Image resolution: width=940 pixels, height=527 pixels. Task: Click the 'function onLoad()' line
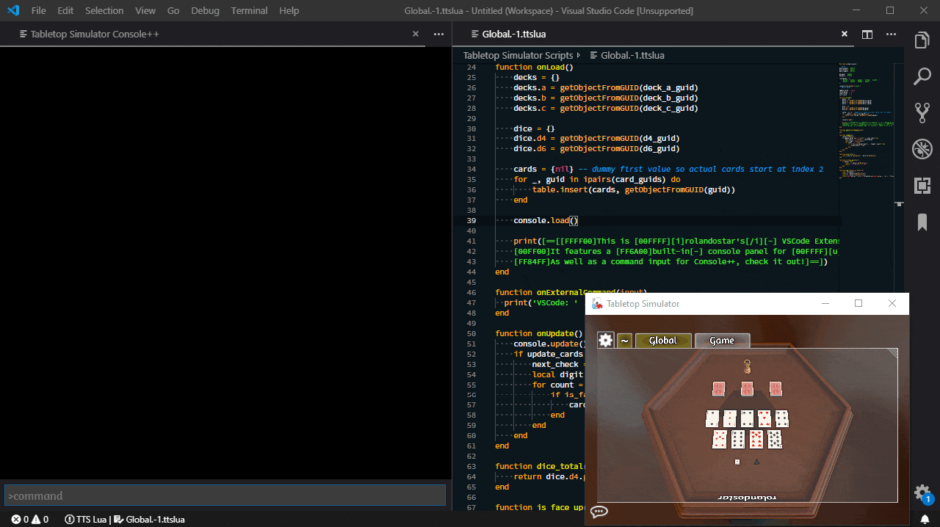[x=534, y=67]
